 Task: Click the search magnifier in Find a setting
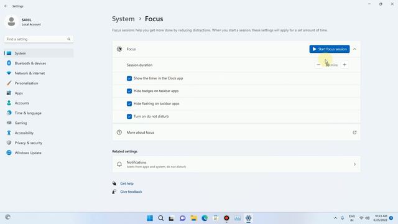pos(69,39)
